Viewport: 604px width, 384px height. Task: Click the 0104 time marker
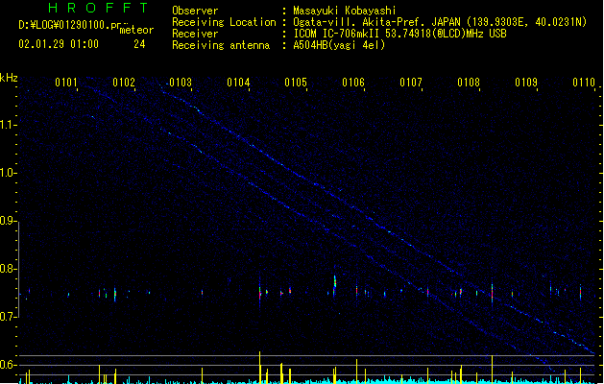pyautogui.click(x=238, y=83)
